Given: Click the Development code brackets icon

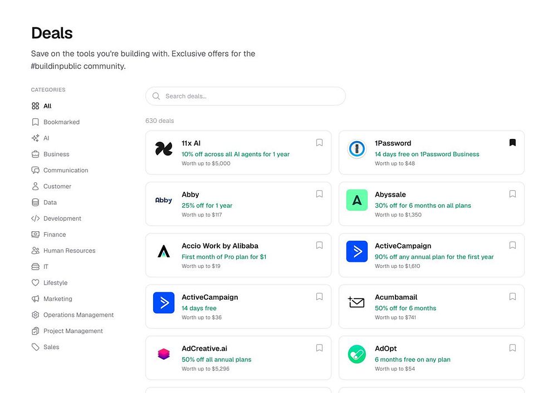Looking at the screenshot, I should coord(35,218).
